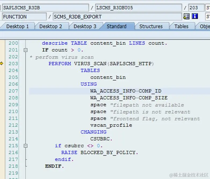Open the blue information icon
The width and height of the screenshot is (210, 179).
coord(195,16)
